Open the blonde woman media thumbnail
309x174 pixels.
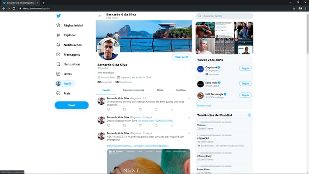pyautogui.click(x=205, y=46)
